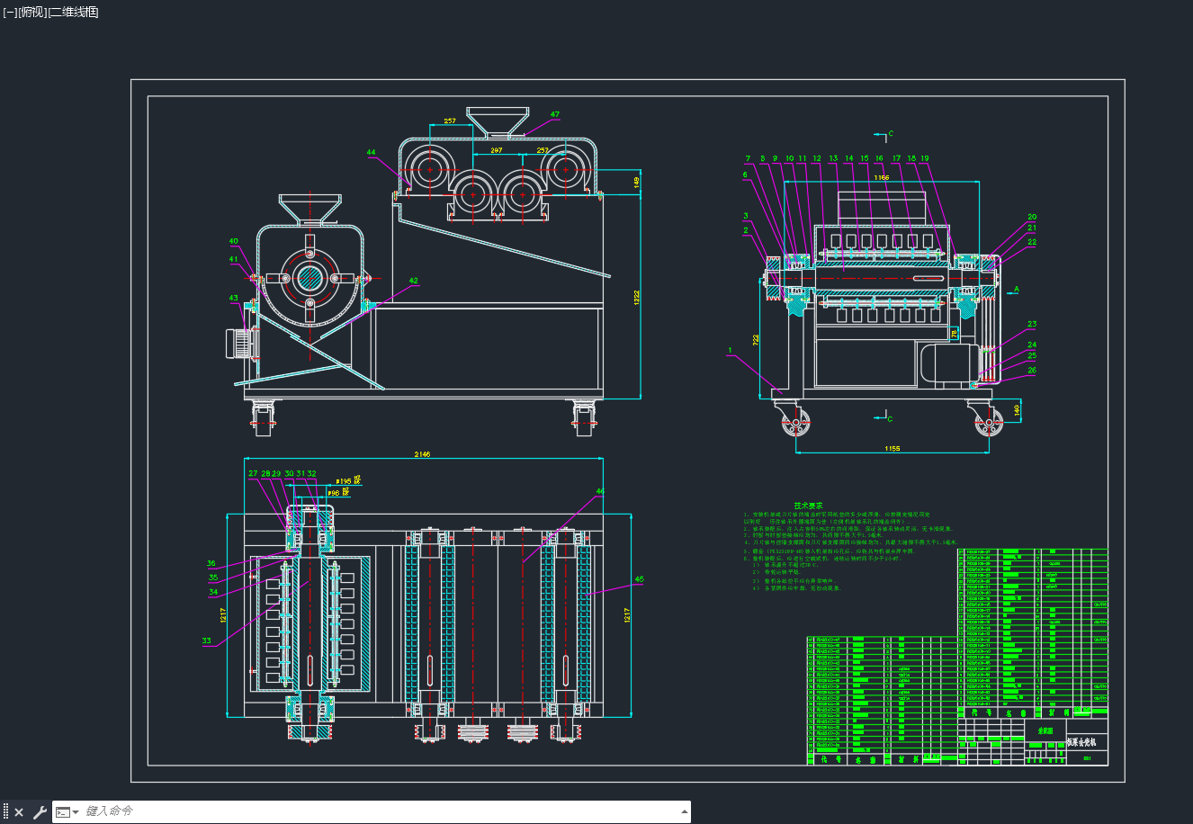Select part balloon number 33
This screenshot has width=1193, height=824.
coord(207,641)
